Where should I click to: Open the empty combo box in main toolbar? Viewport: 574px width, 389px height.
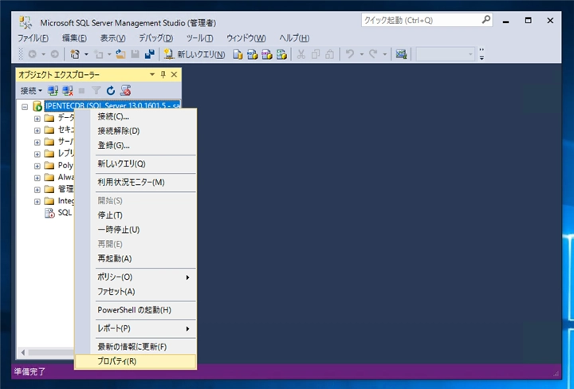(x=445, y=54)
